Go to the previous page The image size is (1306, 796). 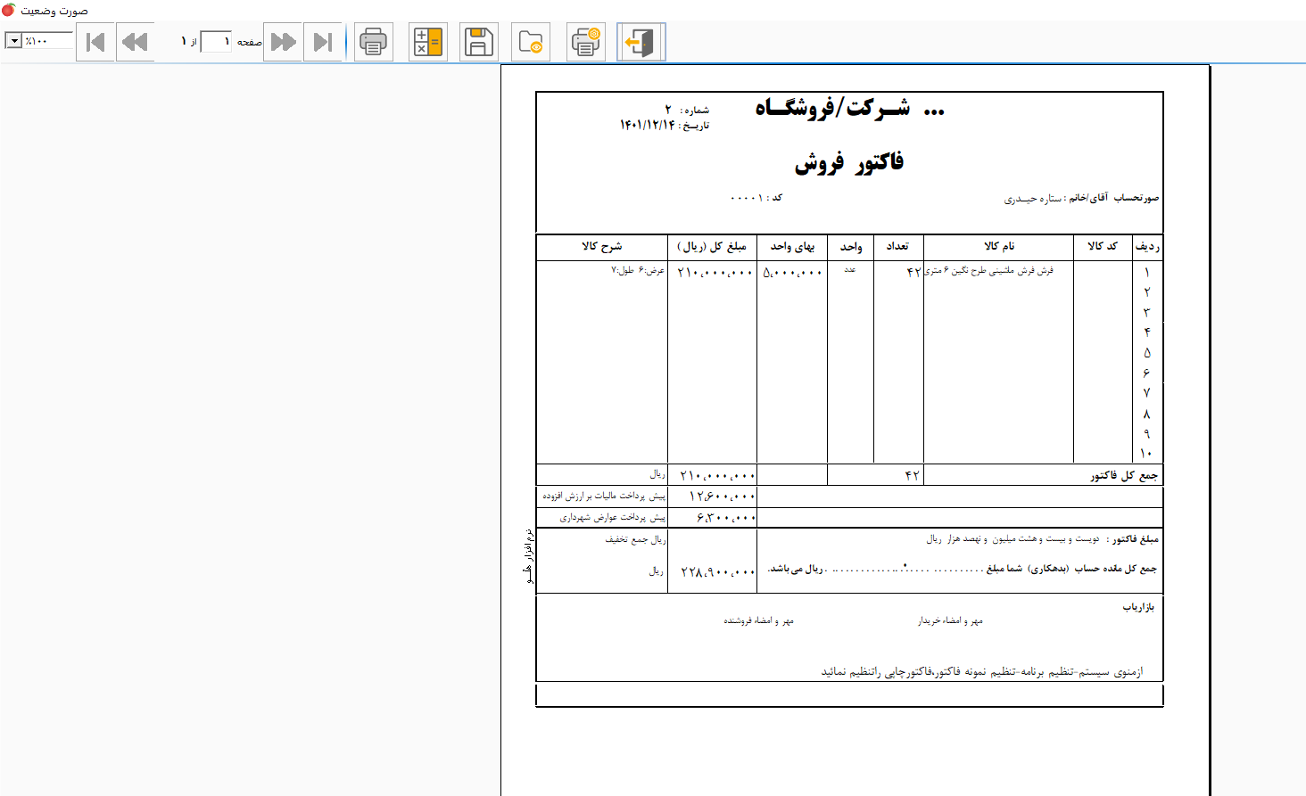pyautogui.click(x=135, y=42)
